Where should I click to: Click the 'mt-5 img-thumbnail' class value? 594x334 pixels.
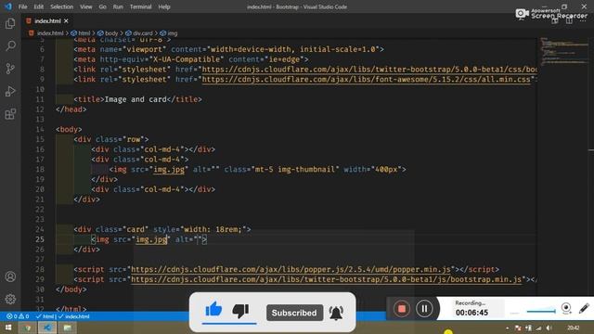tap(295, 169)
